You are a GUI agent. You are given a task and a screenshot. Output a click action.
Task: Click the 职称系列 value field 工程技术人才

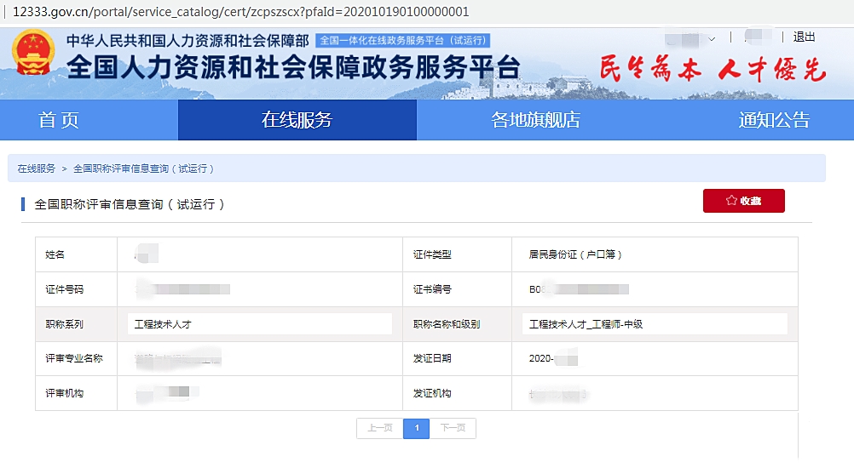[259, 324]
